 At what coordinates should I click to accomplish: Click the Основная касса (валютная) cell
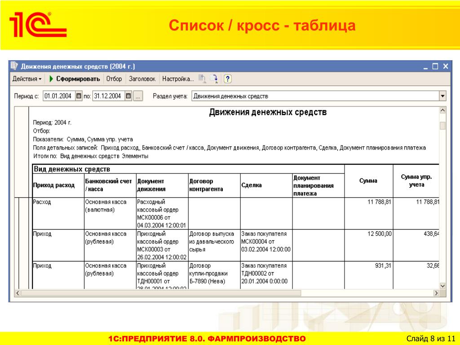(x=110, y=213)
